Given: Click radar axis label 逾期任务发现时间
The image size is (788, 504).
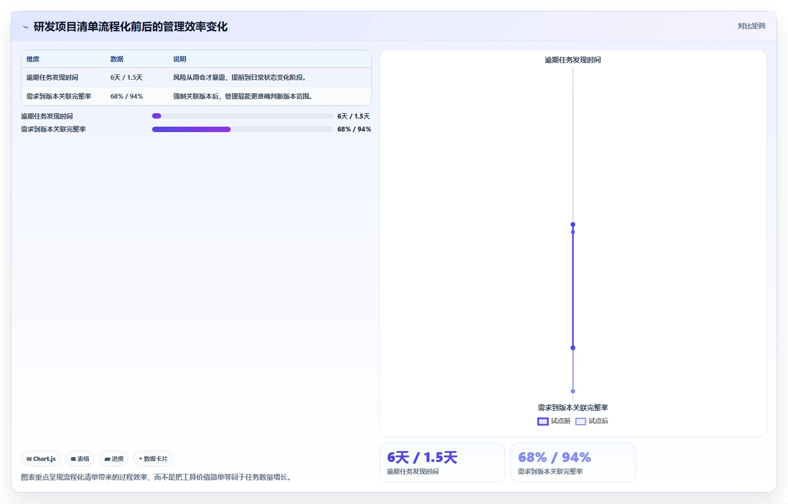Looking at the screenshot, I should pos(573,60).
